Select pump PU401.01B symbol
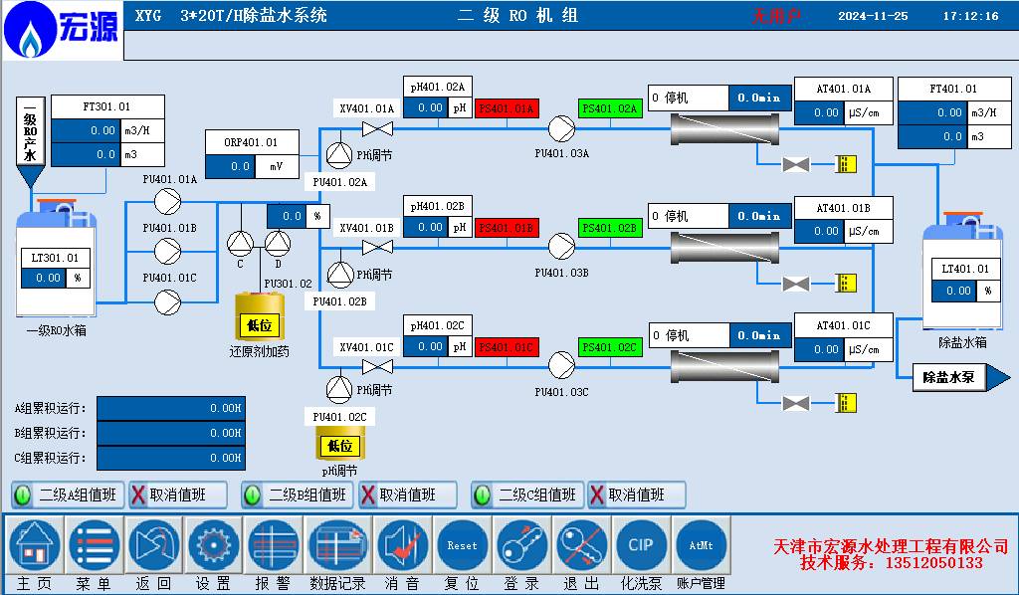Viewport: 1019px width, 595px height. click(167, 251)
